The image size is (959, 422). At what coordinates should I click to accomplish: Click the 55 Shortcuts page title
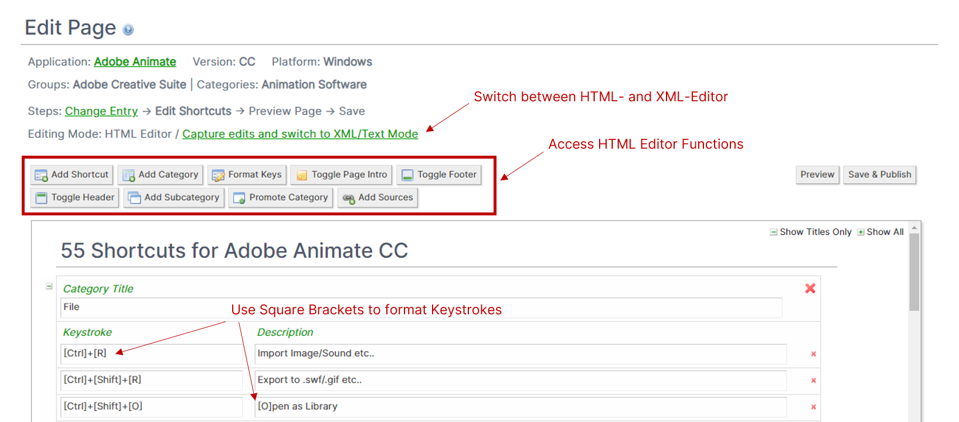point(234,251)
